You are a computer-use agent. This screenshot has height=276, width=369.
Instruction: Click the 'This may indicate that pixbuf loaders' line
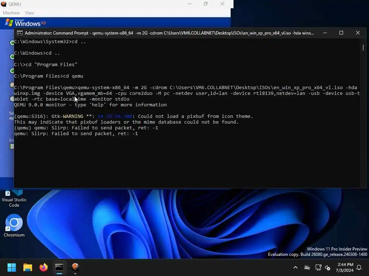pyautogui.click(x=126, y=122)
